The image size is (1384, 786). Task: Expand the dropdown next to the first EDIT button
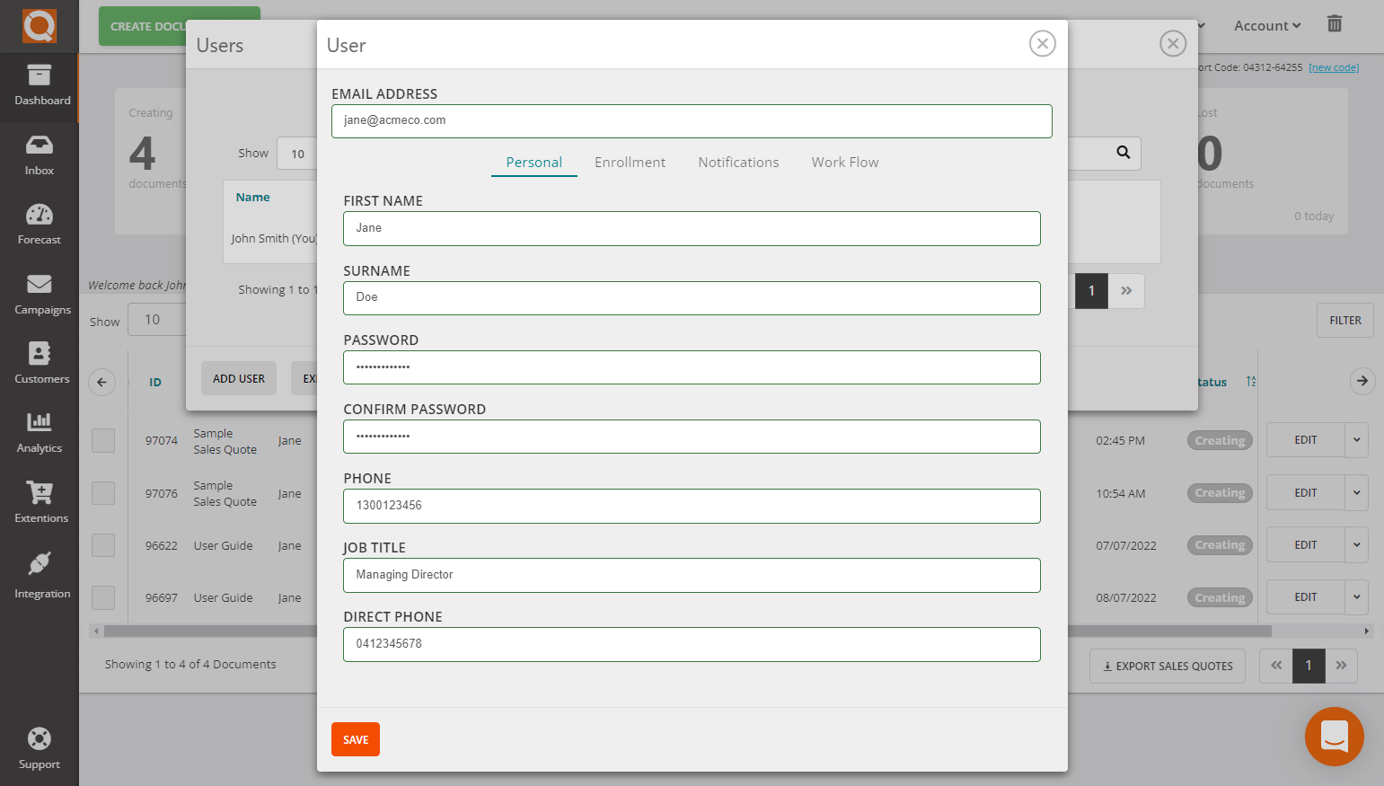coord(1356,440)
